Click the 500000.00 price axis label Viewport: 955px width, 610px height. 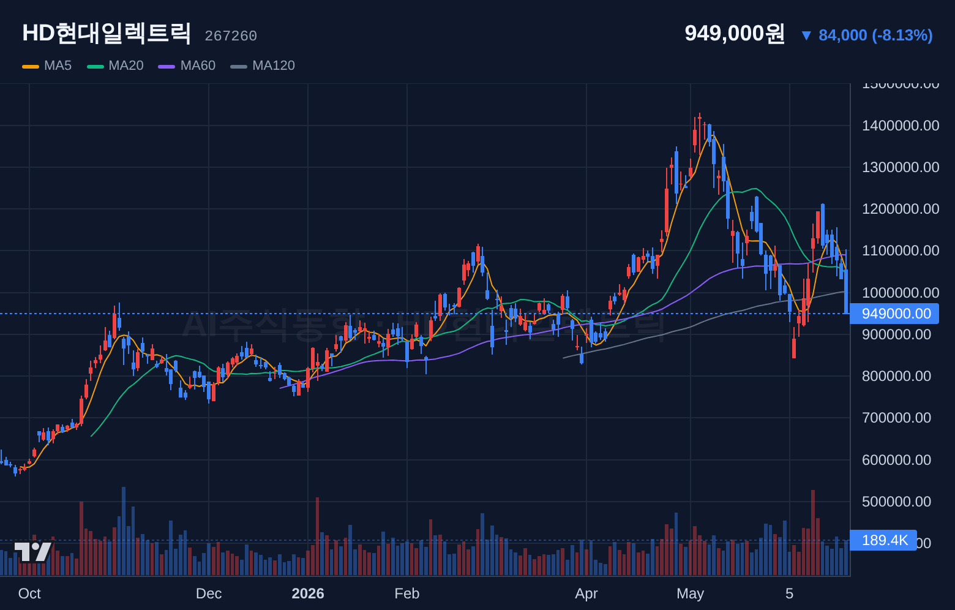coord(896,502)
